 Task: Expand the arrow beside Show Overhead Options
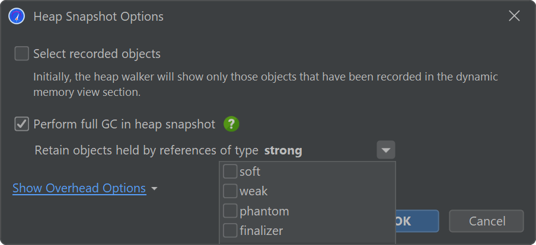pyautogui.click(x=154, y=189)
